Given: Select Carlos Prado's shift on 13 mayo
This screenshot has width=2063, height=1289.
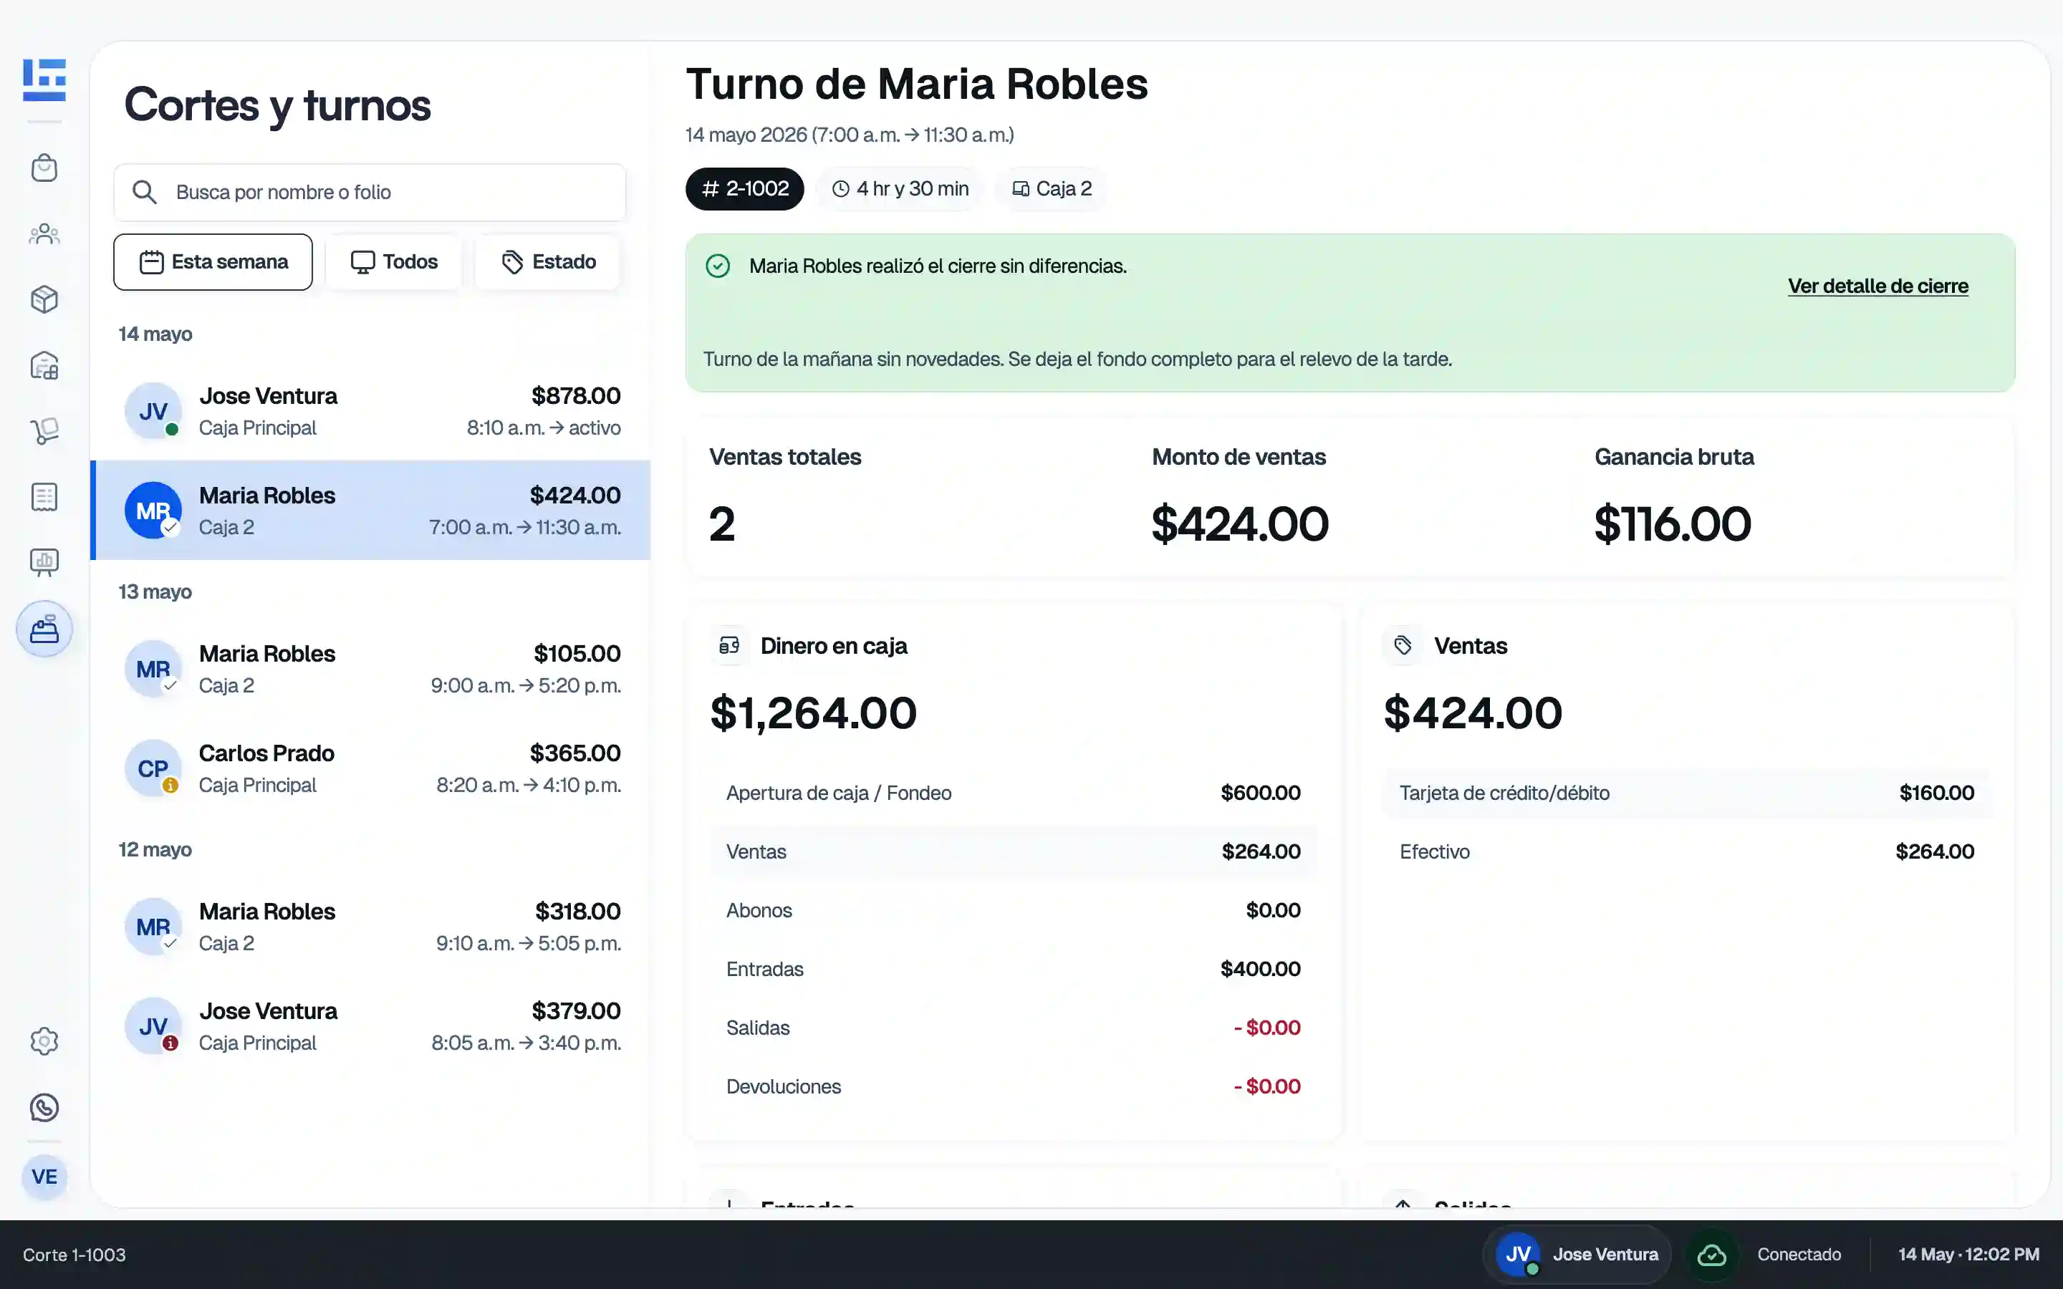Looking at the screenshot, I should click(x=371, y=769).
